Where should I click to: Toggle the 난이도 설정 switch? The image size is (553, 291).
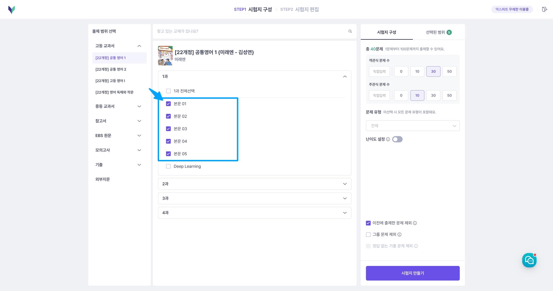(x=397, y=139)
